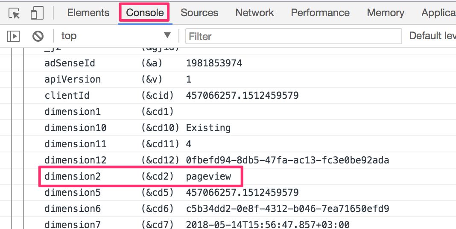
Task: Select the dimension2 pageview row
Action: 141,176
